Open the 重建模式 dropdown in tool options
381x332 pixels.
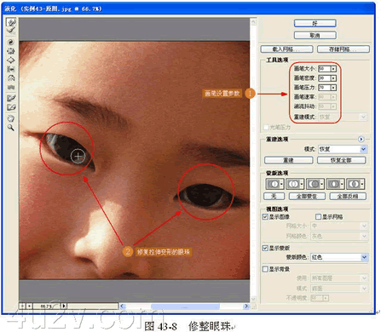pyautogui.click(x=343, y=117)
